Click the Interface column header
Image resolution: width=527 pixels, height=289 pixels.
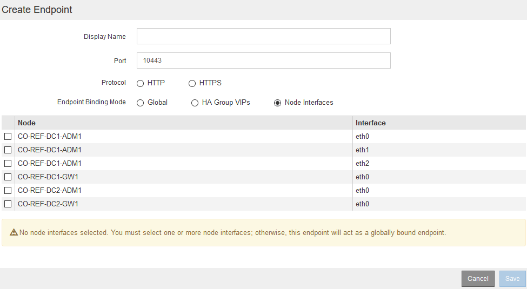click(371, 123)
